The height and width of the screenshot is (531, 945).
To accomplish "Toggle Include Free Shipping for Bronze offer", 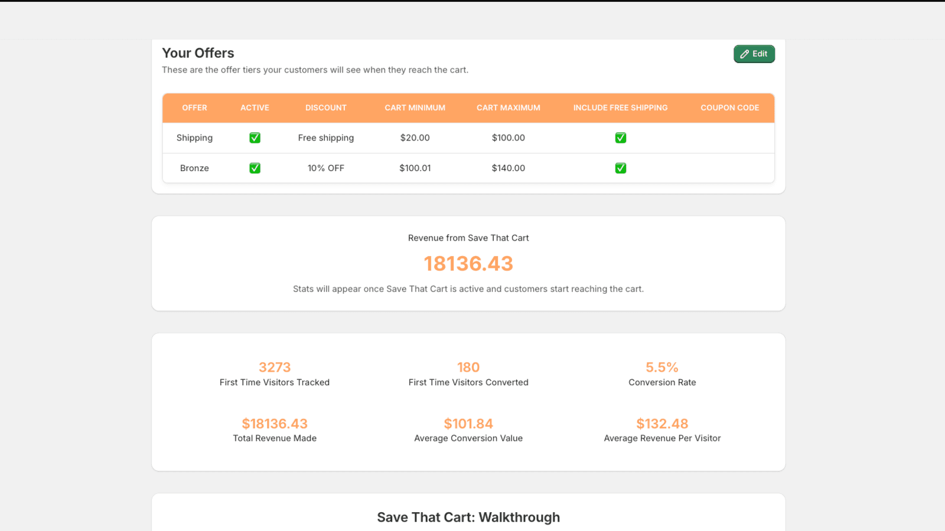I will click(x=621, y=168).
